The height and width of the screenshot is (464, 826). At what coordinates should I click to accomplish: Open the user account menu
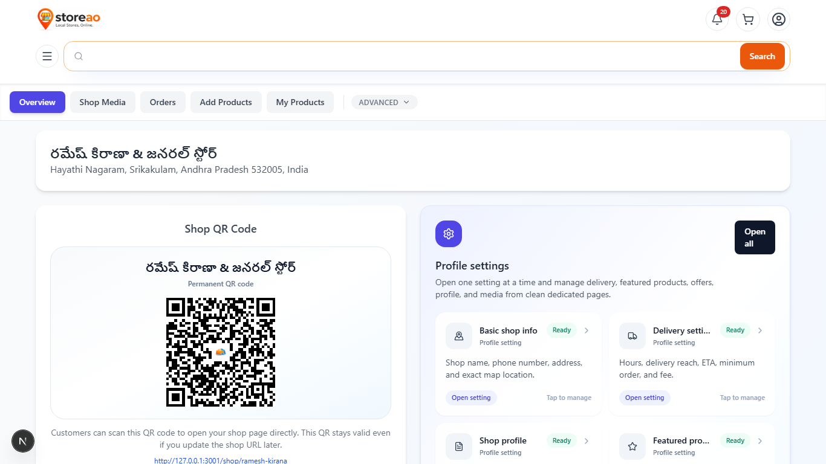[x=779, y=19]
